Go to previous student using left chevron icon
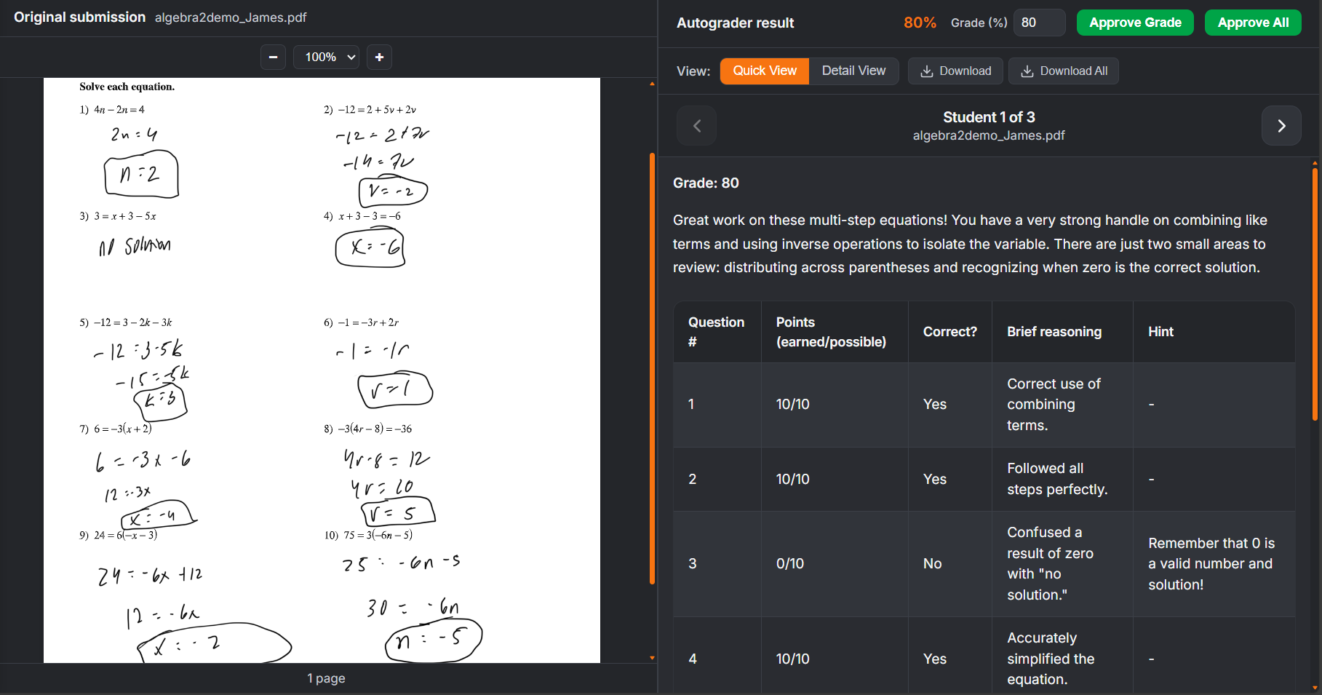The image size is (1322, 695). [x=696, y=125]
